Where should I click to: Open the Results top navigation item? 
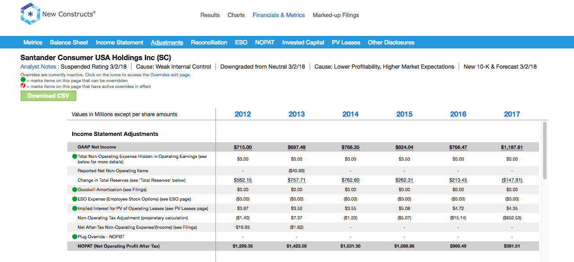(x=210, y=15)
